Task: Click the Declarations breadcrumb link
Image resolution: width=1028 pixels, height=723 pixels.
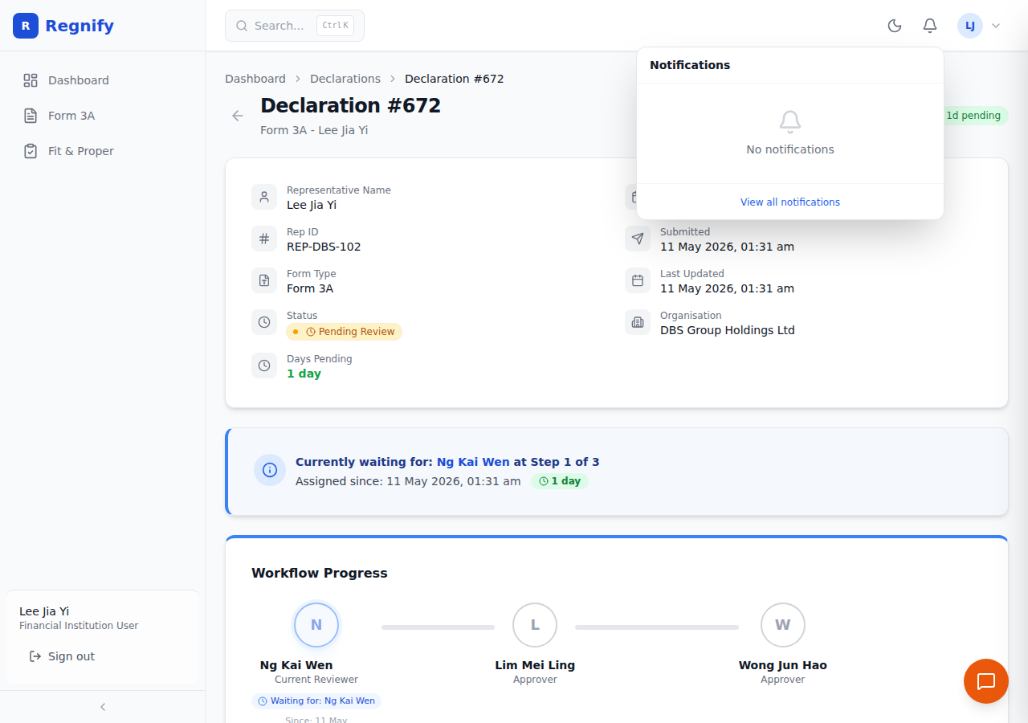Action: (x=345, y=79)
